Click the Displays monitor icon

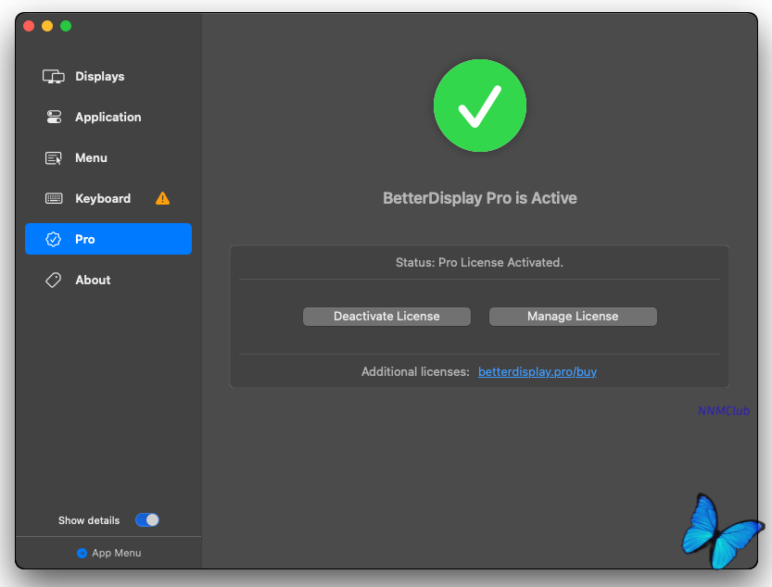54,76
